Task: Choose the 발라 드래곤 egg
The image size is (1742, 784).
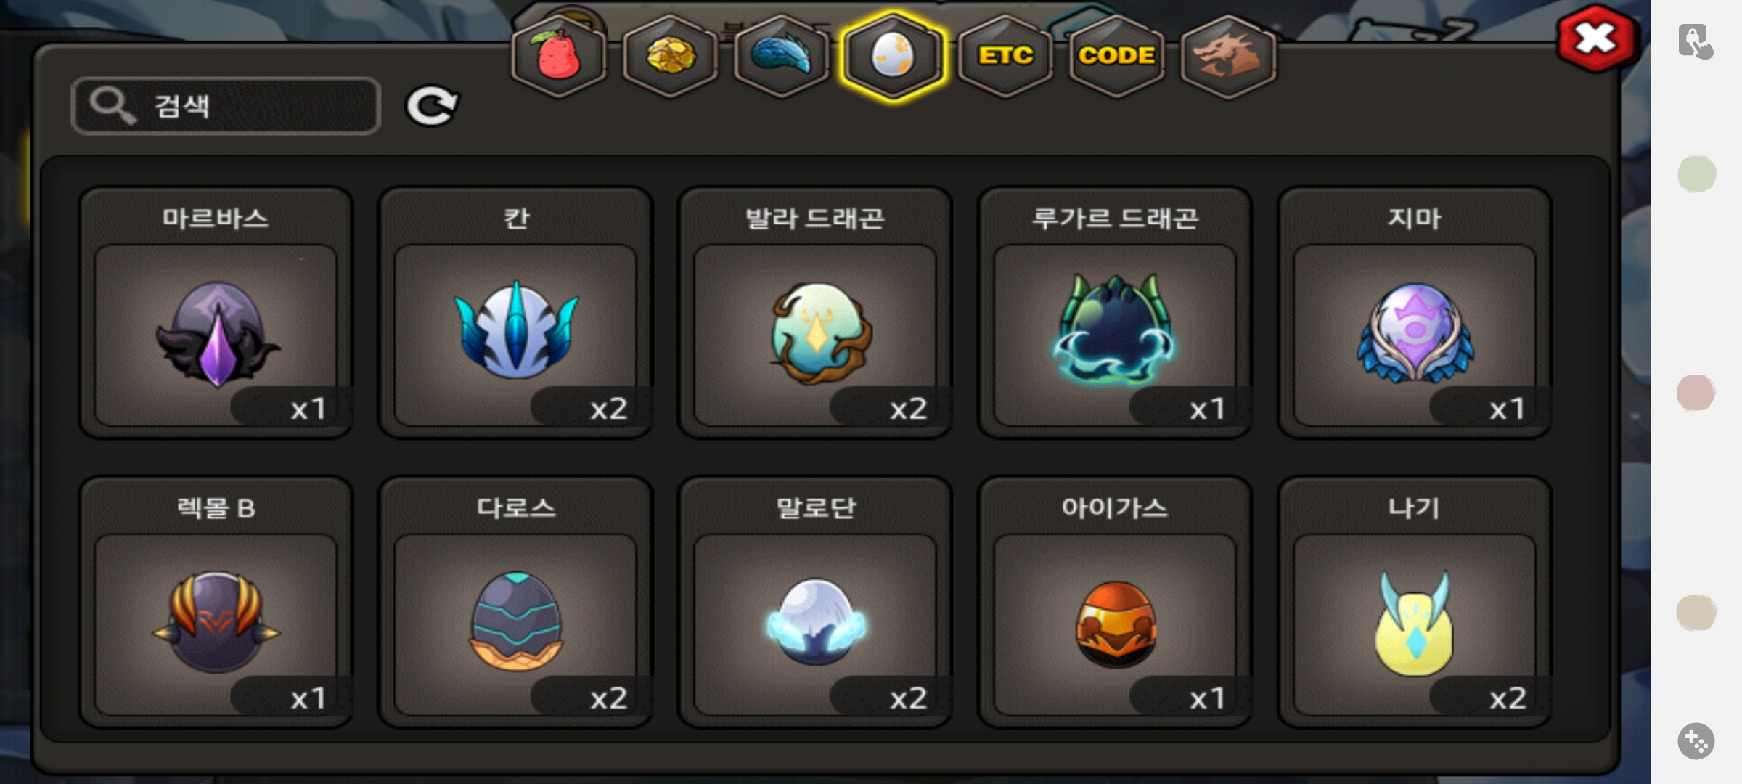Action: 815,313
